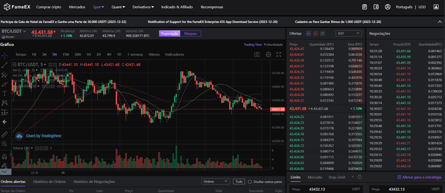Collapse the announcements banner with chevron
The height and width of the screenshot is (193, 445).
(x=440, y=22)
